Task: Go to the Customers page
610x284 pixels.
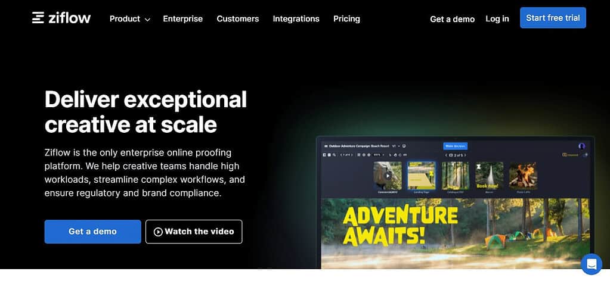Action: coord(238,18)
